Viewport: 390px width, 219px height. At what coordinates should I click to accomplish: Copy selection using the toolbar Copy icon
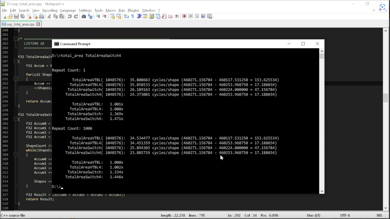pyautogui.click(x=56, y=16)
